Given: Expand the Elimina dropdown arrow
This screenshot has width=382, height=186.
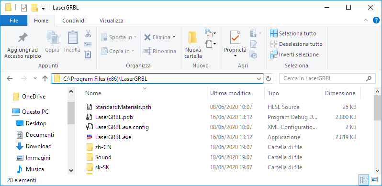Looking at the screenshot, I should (x=174, y=37).
